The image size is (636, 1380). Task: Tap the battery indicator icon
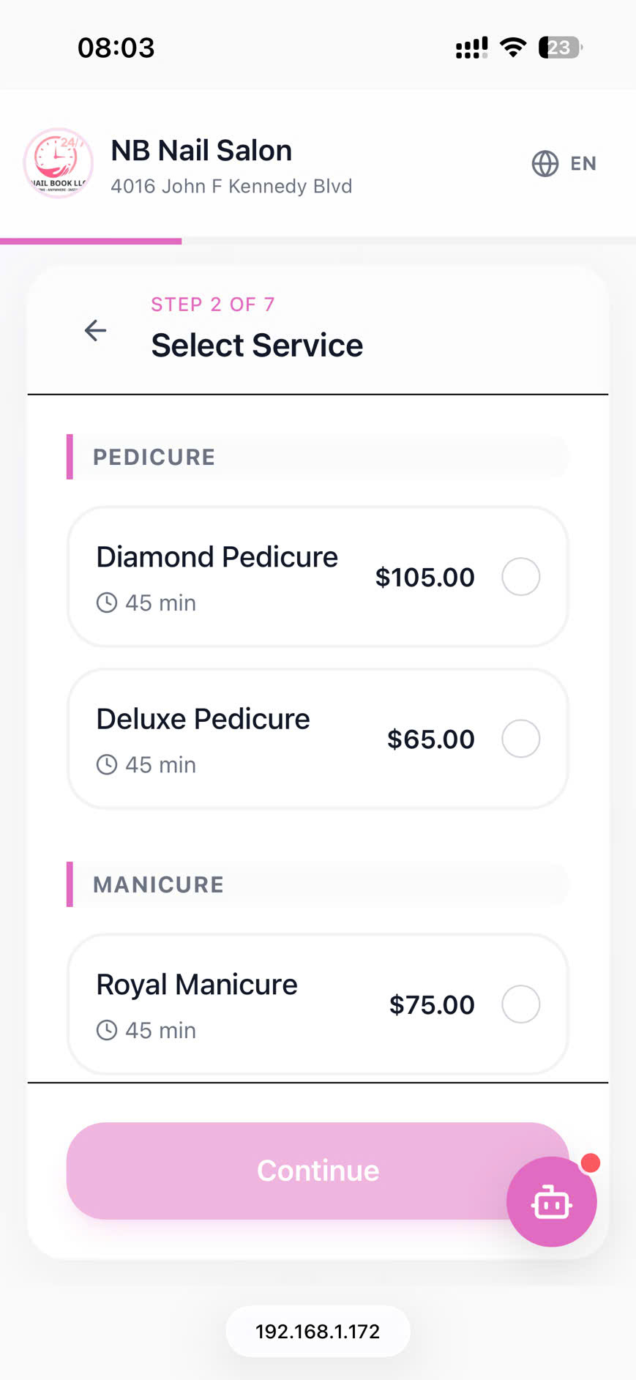coord(560,48)
